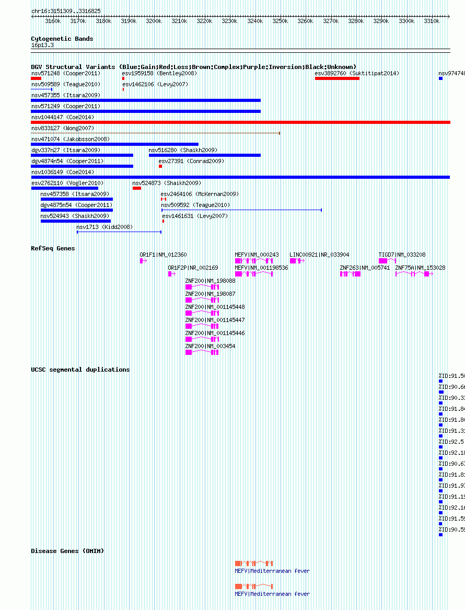Open variant esv1461631 (Levy2007)
The height and width of the screenshot is (610, 465).
pos(195,215)
